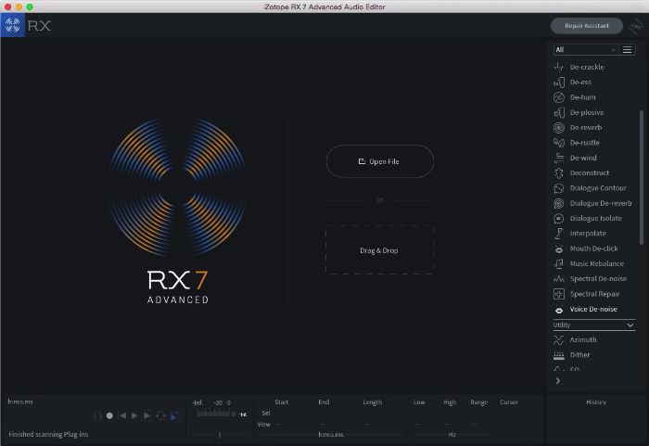Toggle playhead follows playback button
Screen dimensions: 649x446
coord(174,415)
